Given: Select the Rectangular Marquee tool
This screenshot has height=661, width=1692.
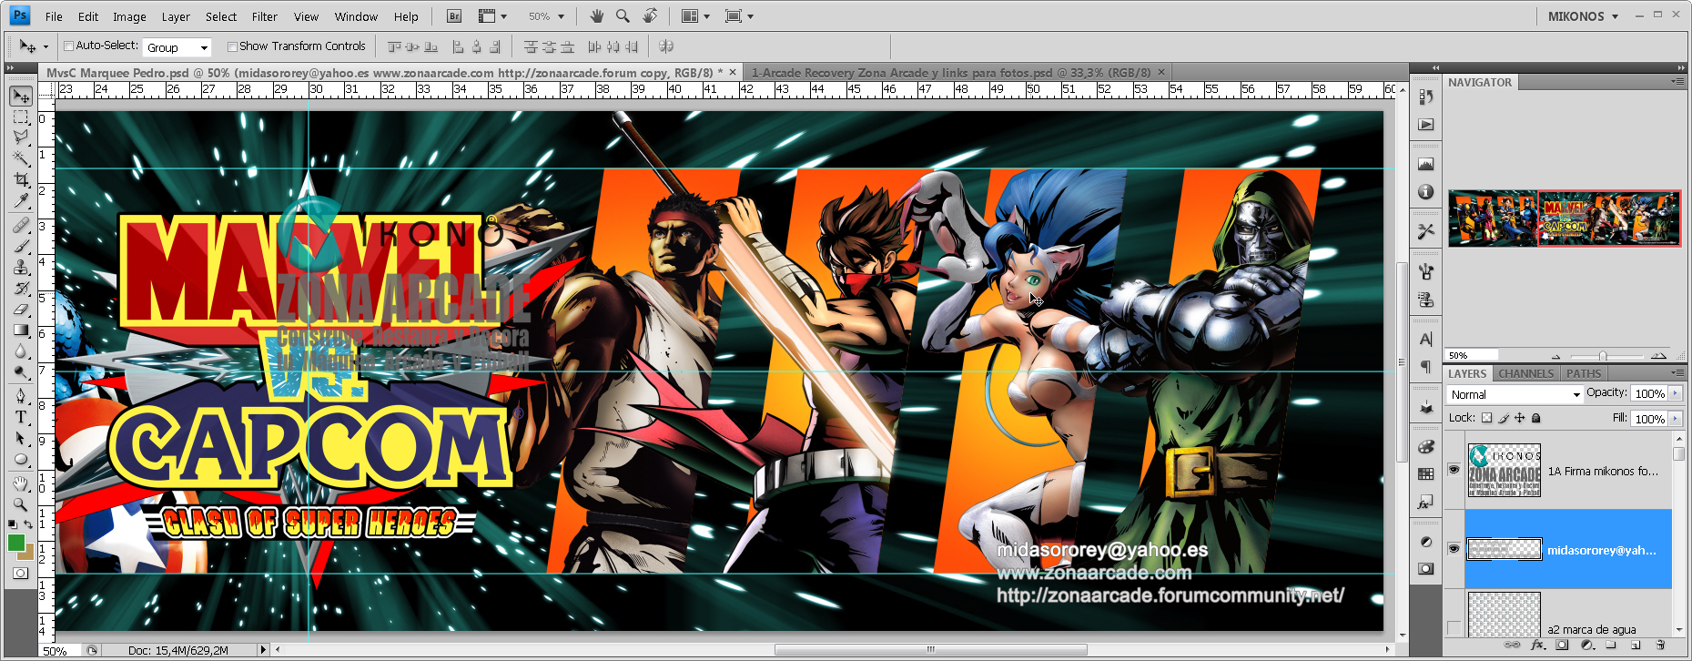Looking at the screenshot, I should click(x=21, y=117).
